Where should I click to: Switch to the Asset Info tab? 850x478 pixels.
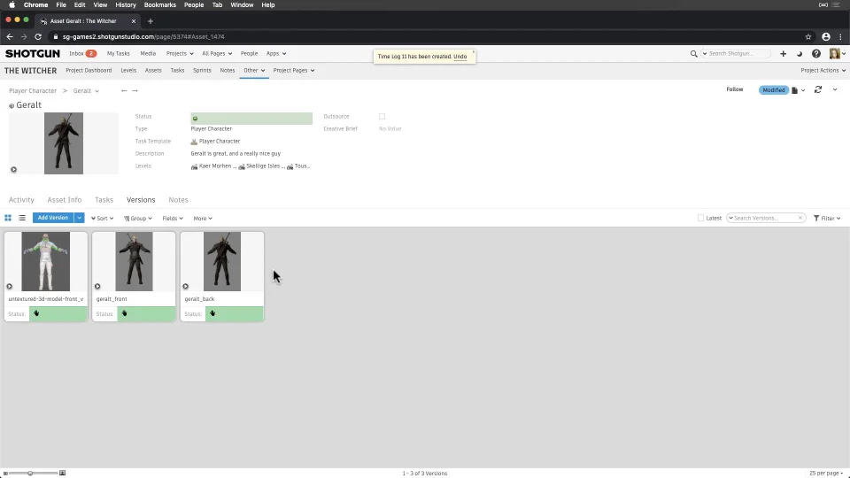coord(64,200)
